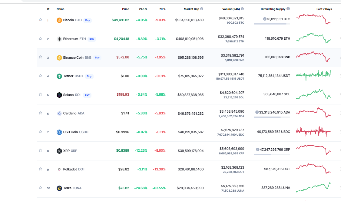This screenshot has width=341, height=201.
Task: Open the Polkadot coin name link
Action: click(70, 169)
